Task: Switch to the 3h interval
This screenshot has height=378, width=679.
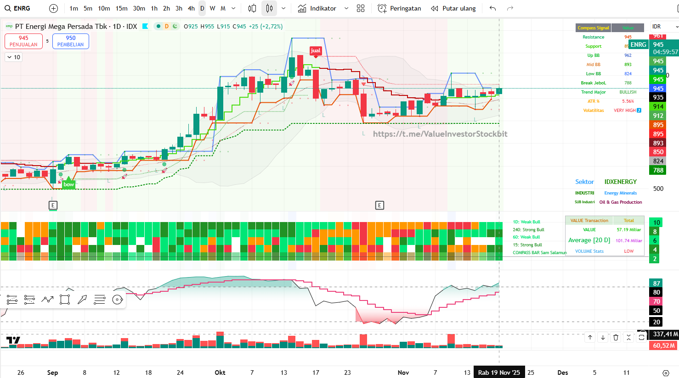Action: (x=179, y=8)
